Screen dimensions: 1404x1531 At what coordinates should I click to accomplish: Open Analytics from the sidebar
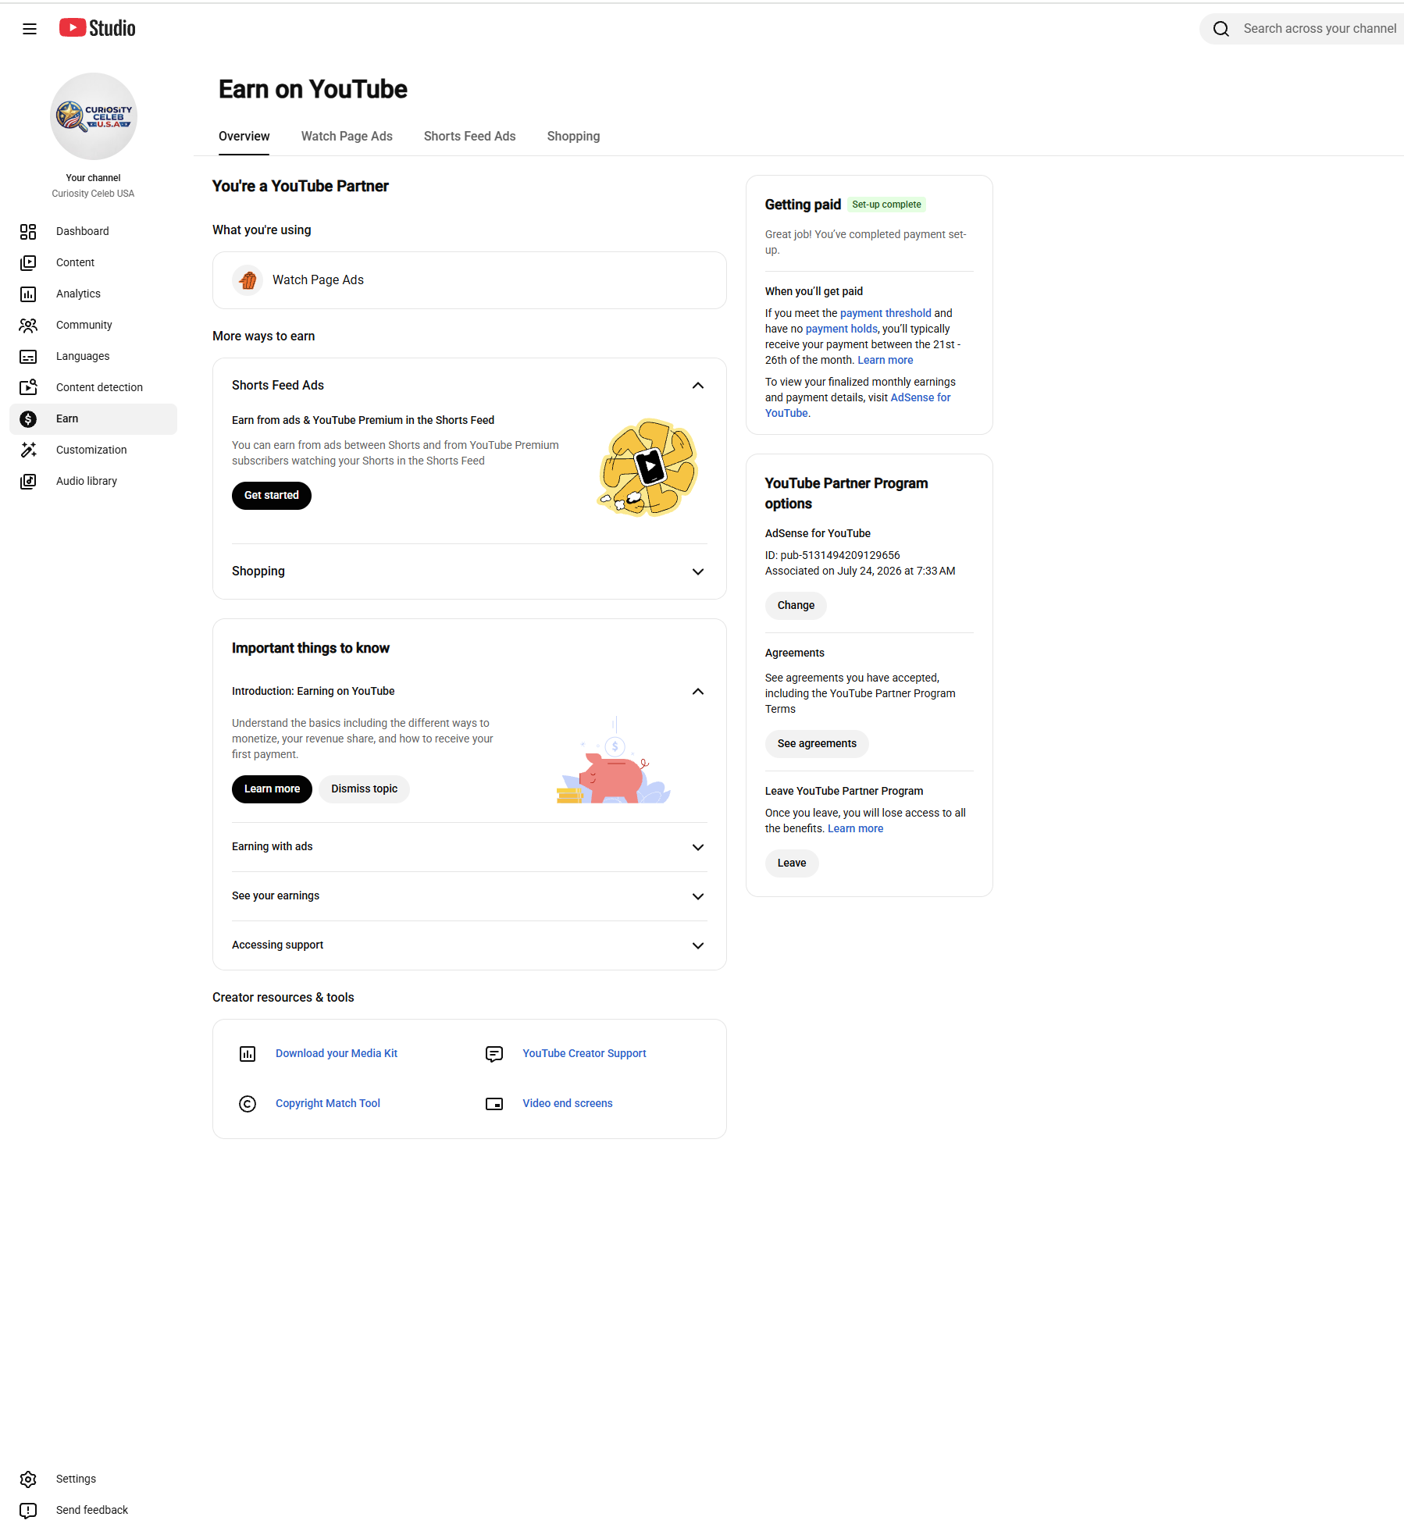94,294
